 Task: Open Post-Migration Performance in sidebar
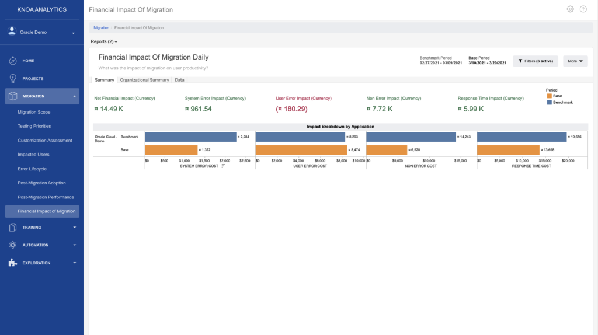click(x=46, y=197)
